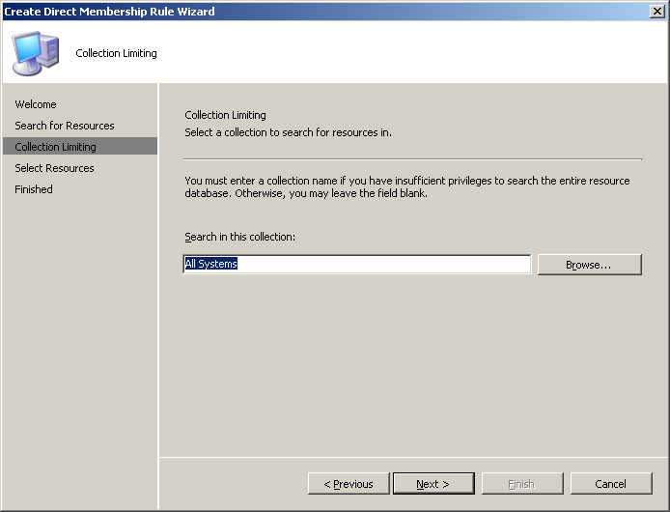Image resolution: width=670 pixels, height=512 pixels.
Task: Click the Collection Limiting title beside the icon
Action: pos(116,53)
